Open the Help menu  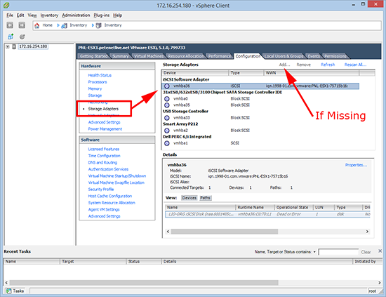pos(118,15)
